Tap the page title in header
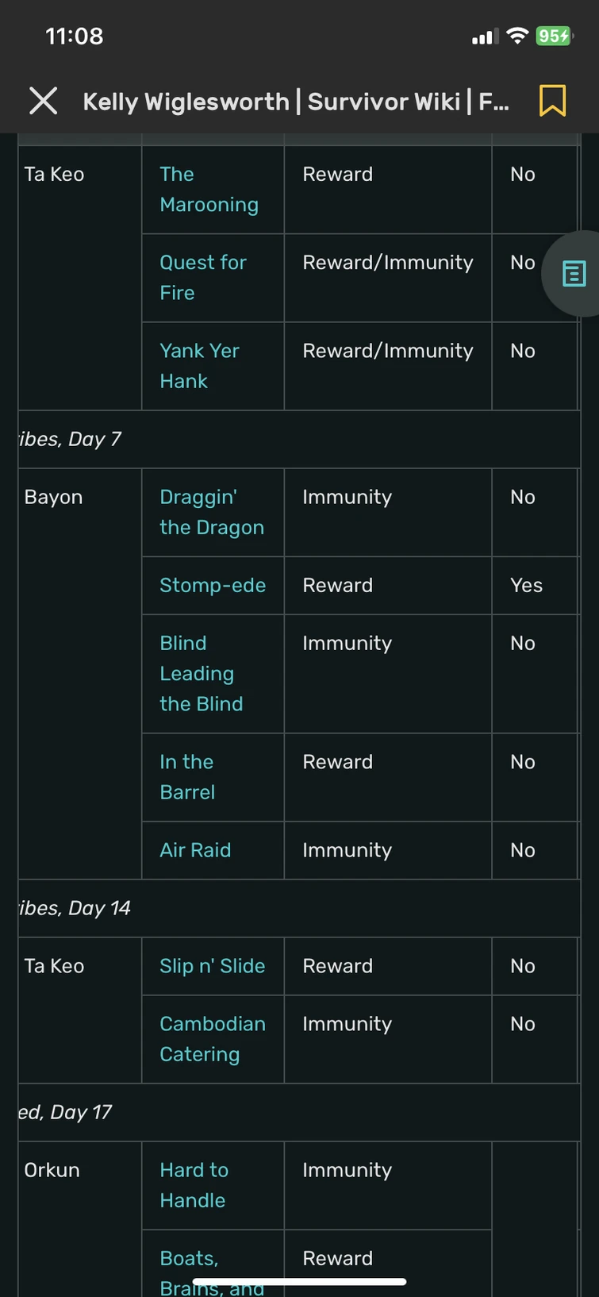This screenshot has width=599, height=1297. pos(296,102)
